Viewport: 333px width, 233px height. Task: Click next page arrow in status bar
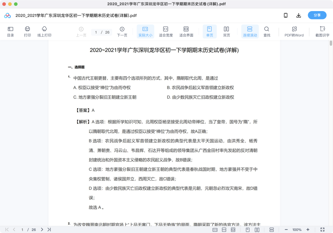(42, 230)
